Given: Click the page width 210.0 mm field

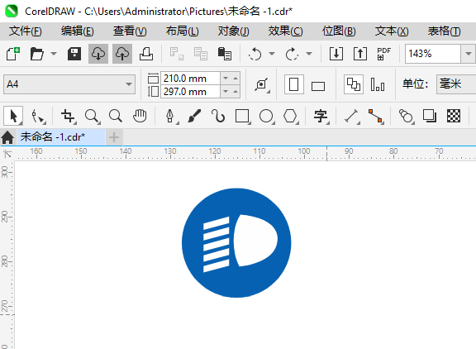Looking at the screenshot, I should (x=190, y=79).
